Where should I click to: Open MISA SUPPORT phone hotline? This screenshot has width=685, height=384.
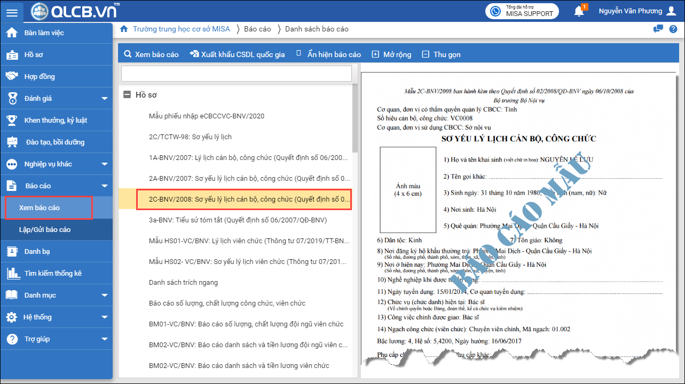point(522,11)
